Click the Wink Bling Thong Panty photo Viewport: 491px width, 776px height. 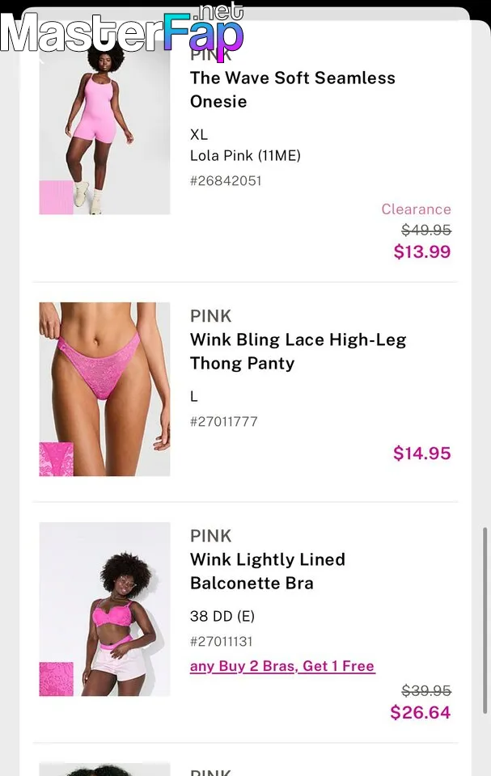pyautogui.click(x=104, y=389)
